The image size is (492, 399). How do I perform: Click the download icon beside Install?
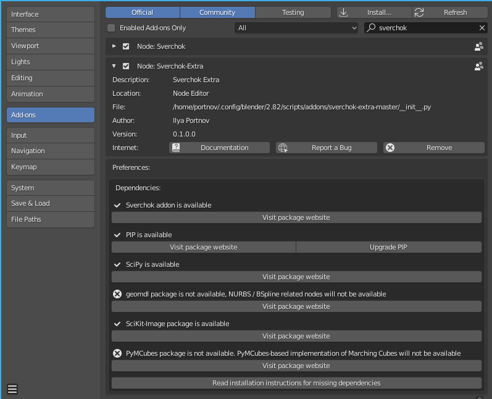click(x=344, y=12)
